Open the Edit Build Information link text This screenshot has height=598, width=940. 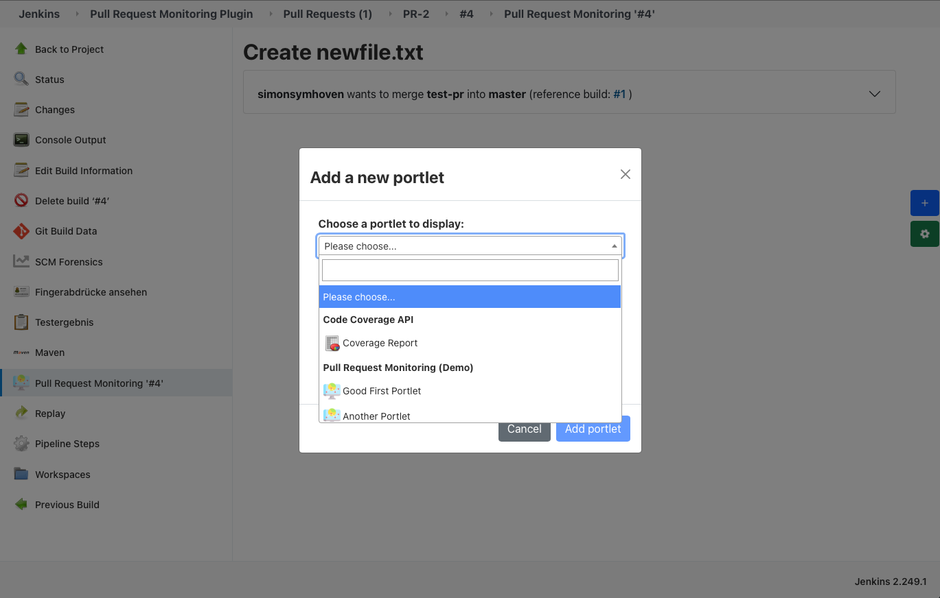(x=84, y=171)
